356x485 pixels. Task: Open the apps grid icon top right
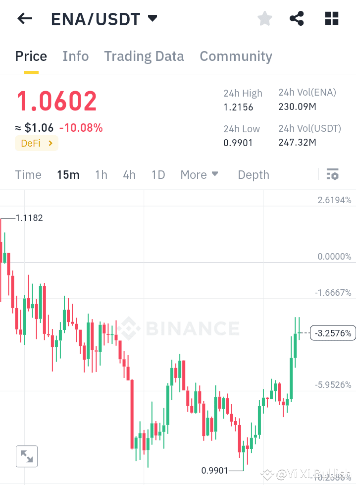click(331, 18)
